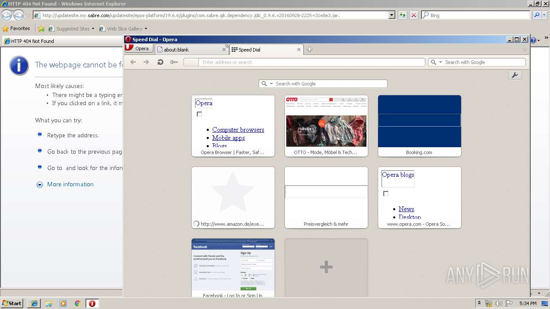Viewport: 550px width, 309px height.
Task: Switch to Opera via taskbar button
Action: click(92, 303)
